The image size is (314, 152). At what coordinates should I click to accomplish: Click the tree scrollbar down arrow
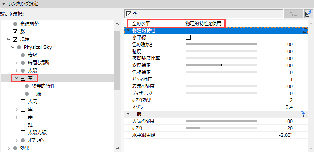click(117, 148)
